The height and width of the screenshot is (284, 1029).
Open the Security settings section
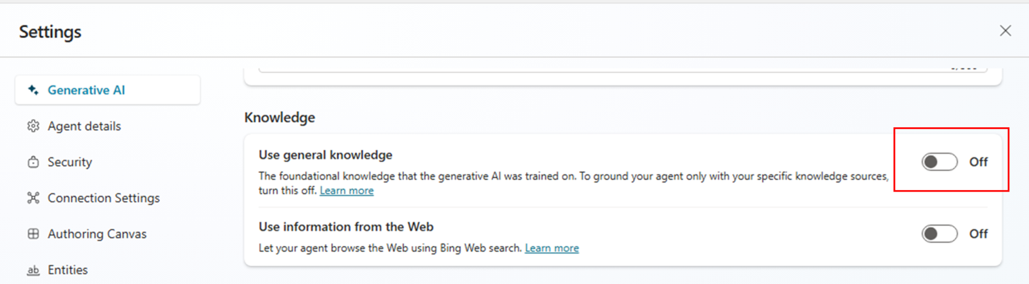coord(69,162)
